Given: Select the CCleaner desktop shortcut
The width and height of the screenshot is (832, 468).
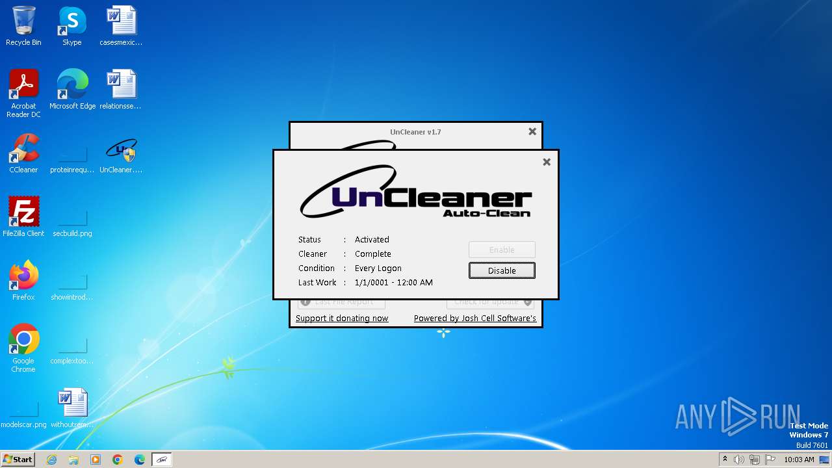Looking at the screenshot, I should [x=23, y=153].
